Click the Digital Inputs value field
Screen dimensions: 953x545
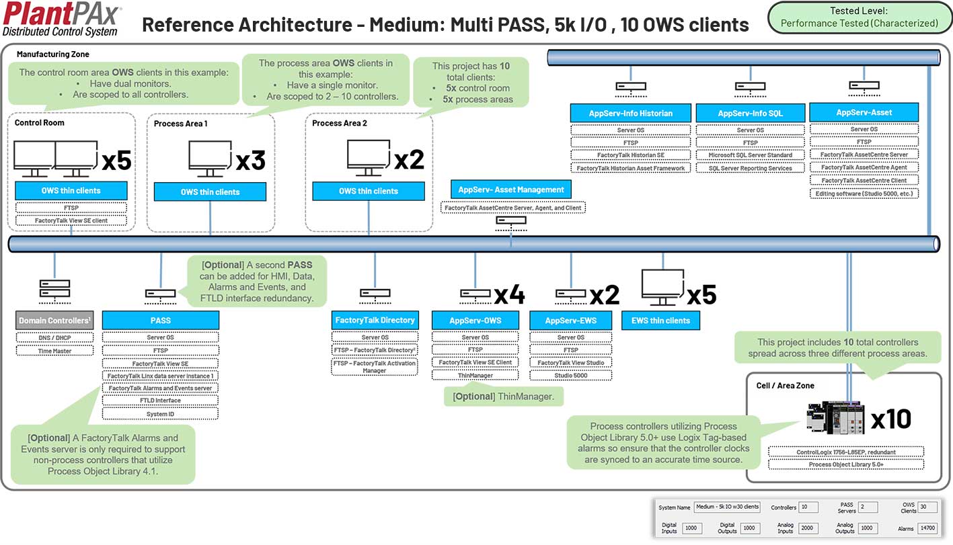point(693,528)
